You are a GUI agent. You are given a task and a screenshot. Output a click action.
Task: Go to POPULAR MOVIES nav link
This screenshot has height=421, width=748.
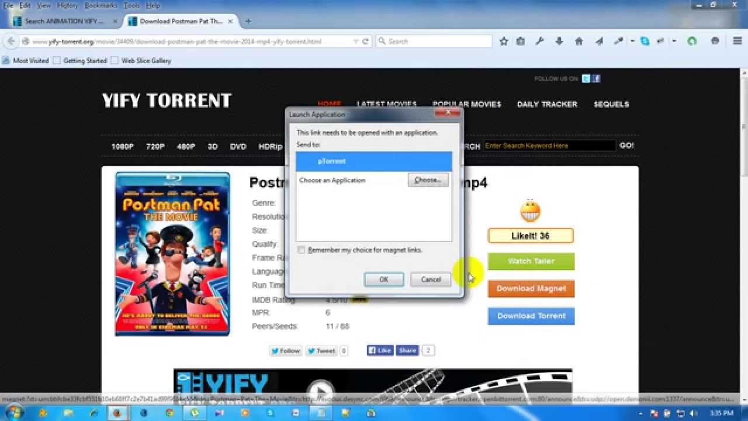point(467,104)
